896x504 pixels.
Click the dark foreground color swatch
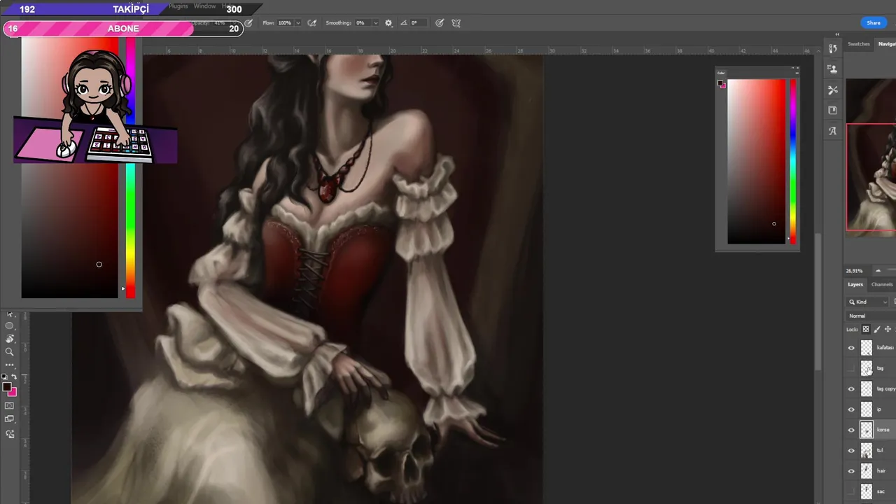point(6,386)
